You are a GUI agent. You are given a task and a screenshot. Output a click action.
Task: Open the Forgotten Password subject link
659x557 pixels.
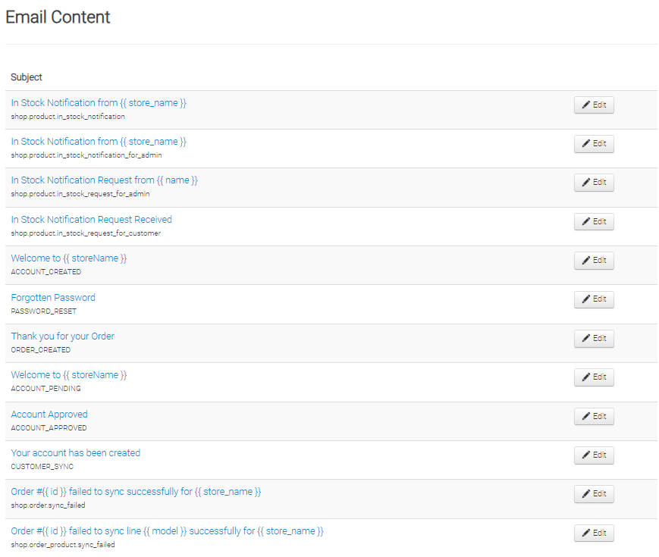53,298
